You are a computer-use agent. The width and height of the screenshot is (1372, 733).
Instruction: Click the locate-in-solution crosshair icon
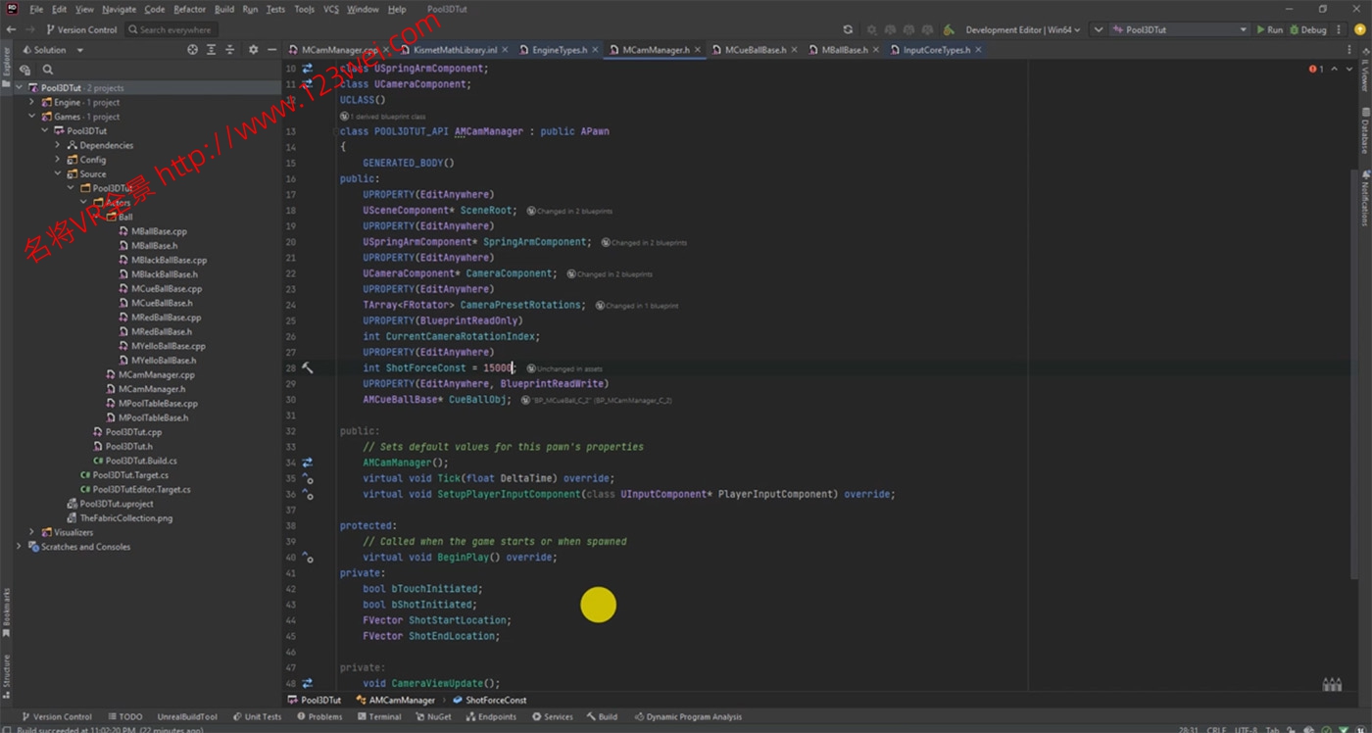tap(192, 50)
